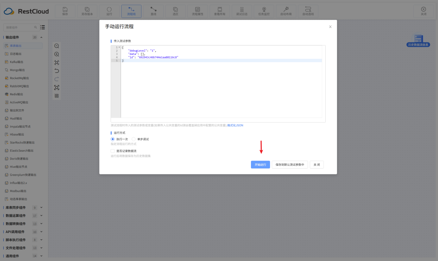The width and height of the screenshot is (438, 261).
Task: Click the 查看所有 view all icon
Action: coord(220,11)
